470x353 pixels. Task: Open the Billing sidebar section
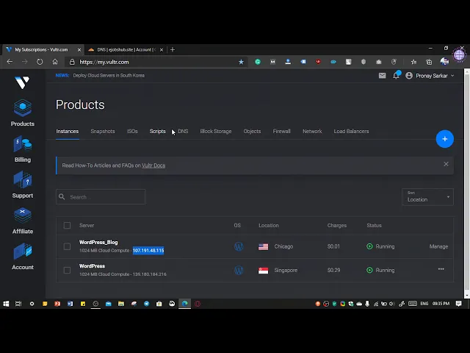click(x=23, y=149)
